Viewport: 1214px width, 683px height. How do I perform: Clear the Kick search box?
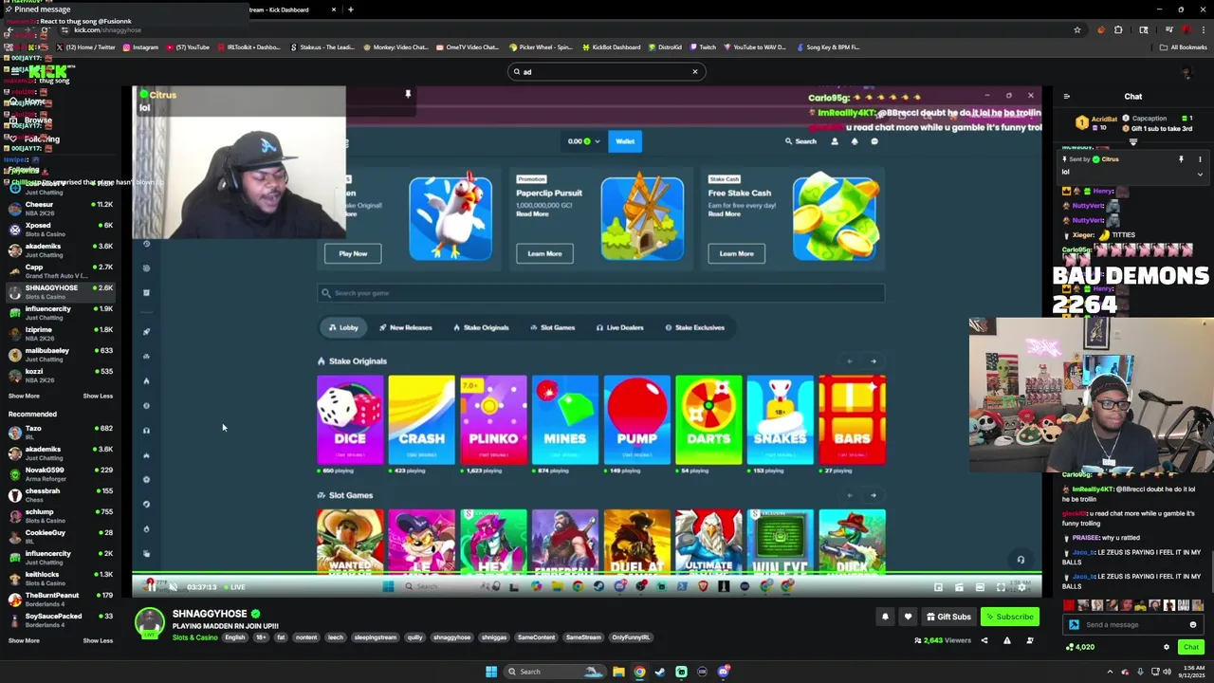coord(694,71)
